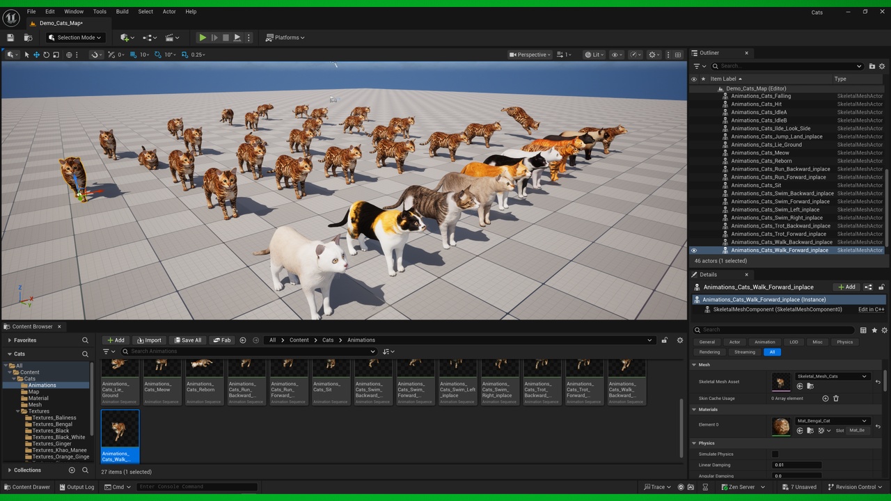891x501 pixels.
Task: Select the Scale tool in viewport toolbar
Action: point(56,54)
